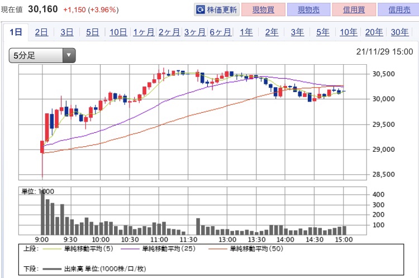Click the 現在値 30,160 price text

click(x=30, y=9)
